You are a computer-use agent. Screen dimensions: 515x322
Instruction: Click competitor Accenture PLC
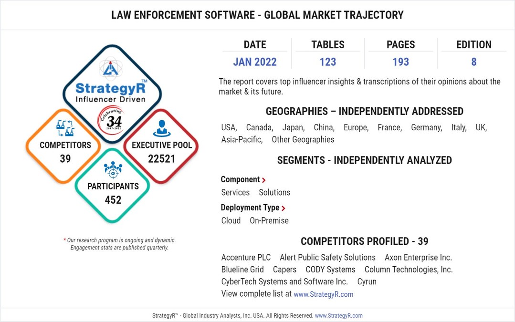coord(246,257)
